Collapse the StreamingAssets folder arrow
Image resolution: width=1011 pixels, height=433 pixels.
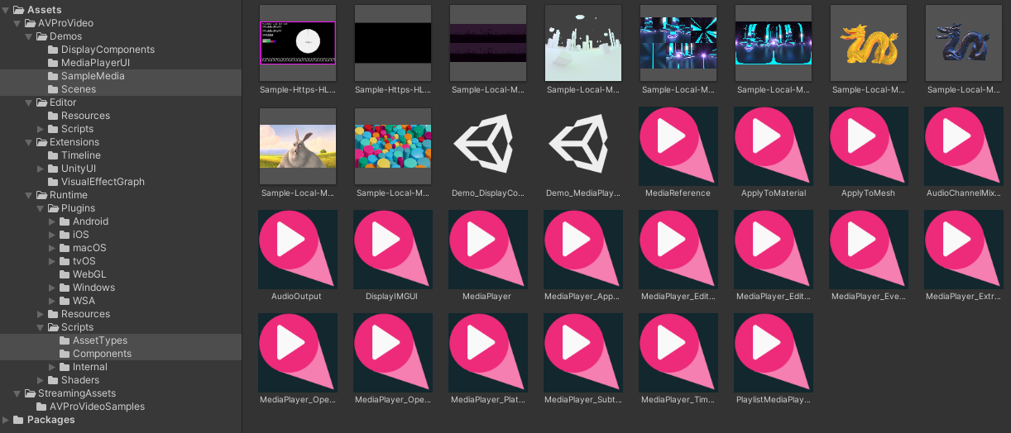[x=17, y=393]
